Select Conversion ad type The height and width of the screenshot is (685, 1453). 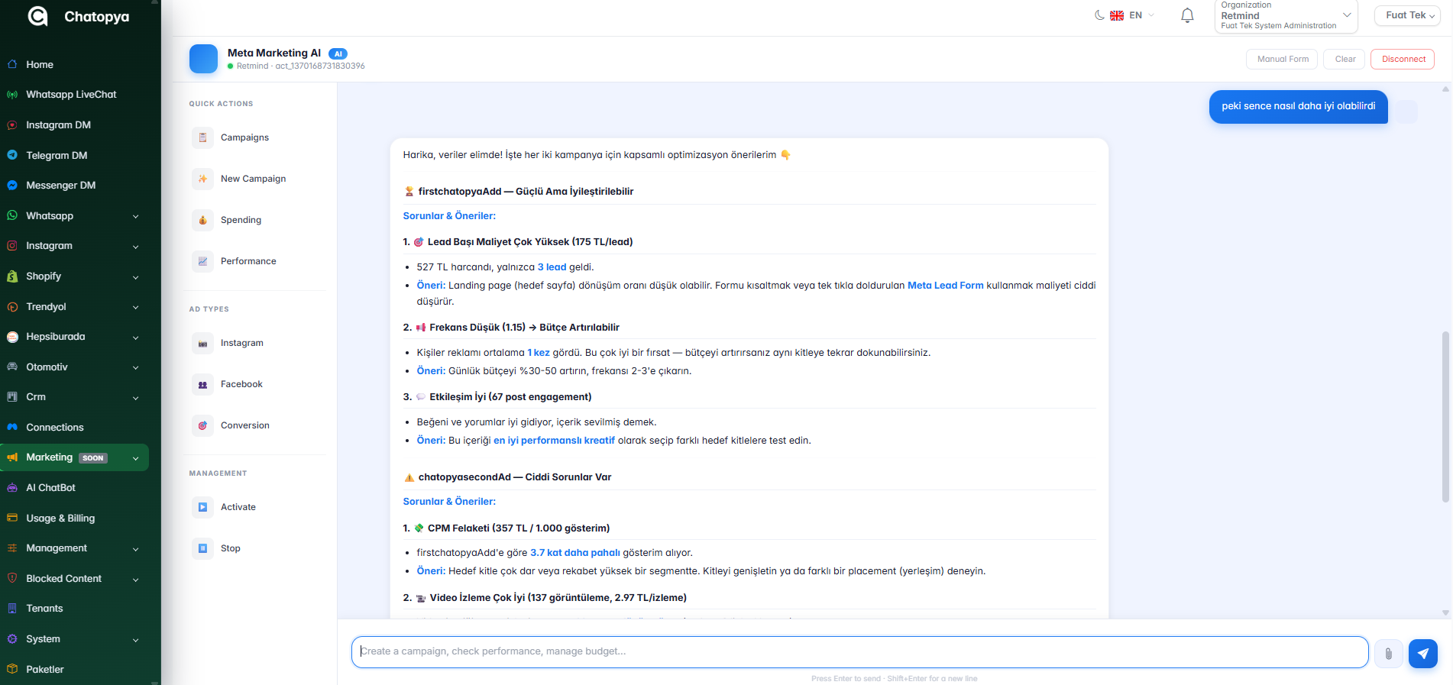[255, 425]
